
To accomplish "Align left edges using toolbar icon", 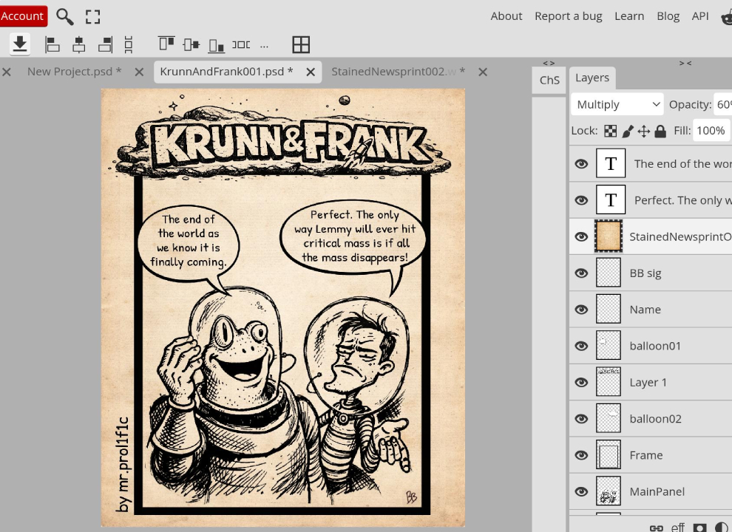I will tap(52, 45).
